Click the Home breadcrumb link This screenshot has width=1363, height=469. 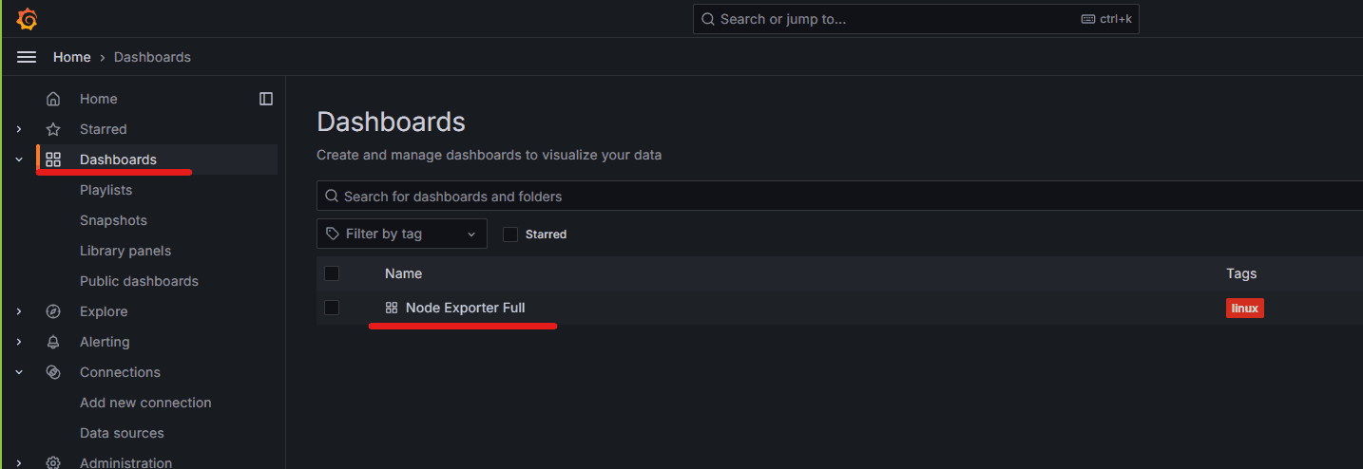coord(72,57)
